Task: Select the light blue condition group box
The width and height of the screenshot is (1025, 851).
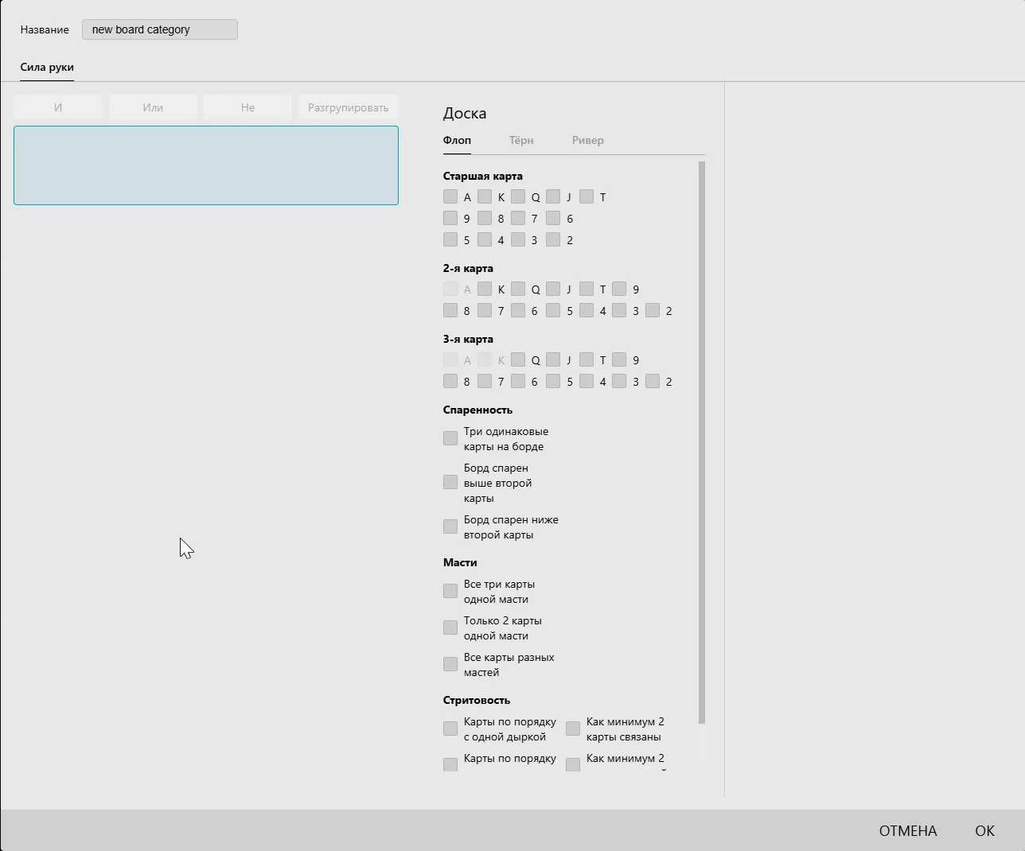Action: (x=206, y=165)
